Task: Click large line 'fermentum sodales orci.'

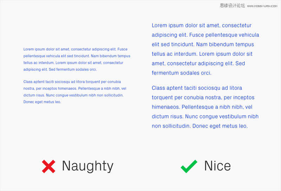Action: (x=182, y=73)
